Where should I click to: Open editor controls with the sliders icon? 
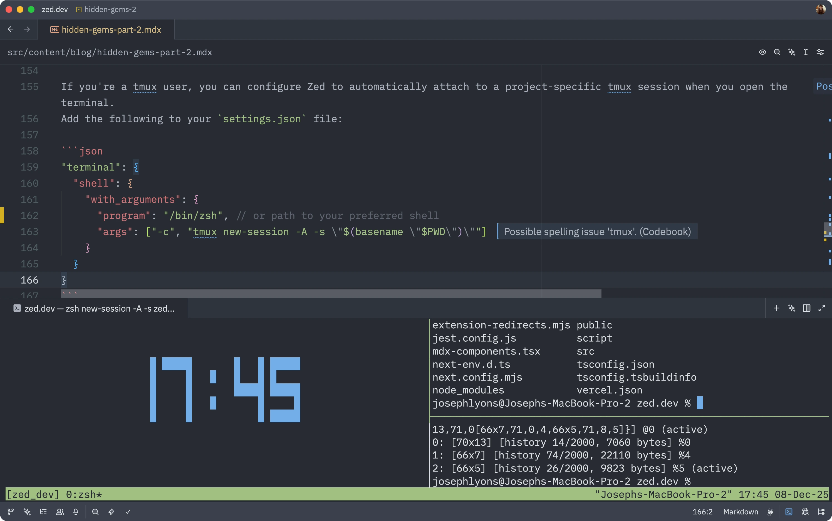point(821,52)
